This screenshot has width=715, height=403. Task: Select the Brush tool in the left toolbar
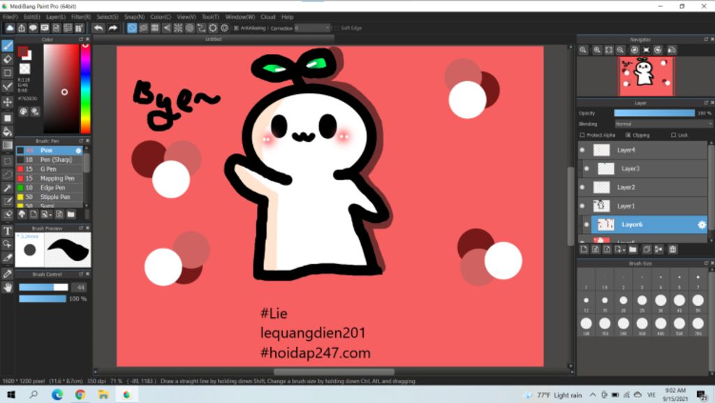pos(7,45)
